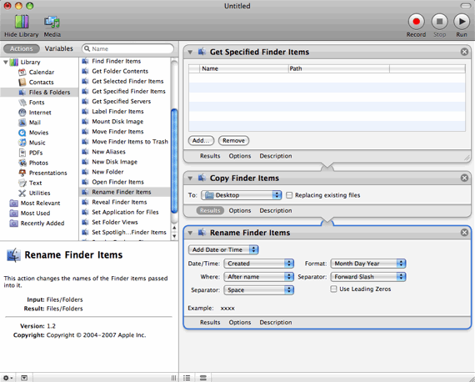Click the Add... button
The height and width of the screenshot is (382, 475).
(201, 141)
